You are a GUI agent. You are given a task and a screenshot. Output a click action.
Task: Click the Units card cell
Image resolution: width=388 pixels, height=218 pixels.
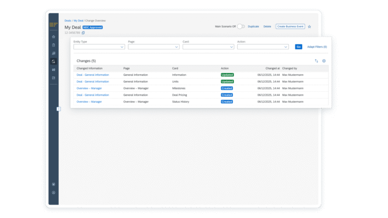[175, 81]
